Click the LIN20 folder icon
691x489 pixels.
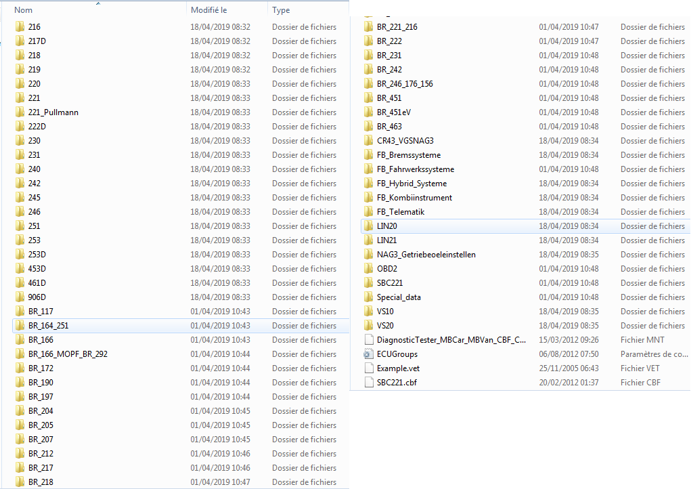(x=368, y=226)
